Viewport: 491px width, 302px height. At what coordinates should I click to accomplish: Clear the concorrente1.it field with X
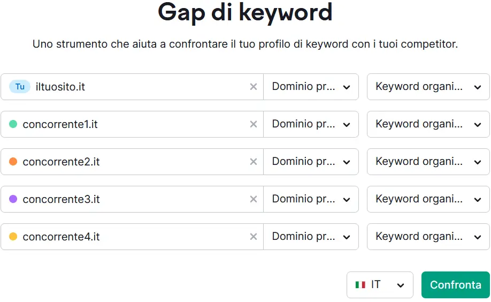tap(254, 124)
